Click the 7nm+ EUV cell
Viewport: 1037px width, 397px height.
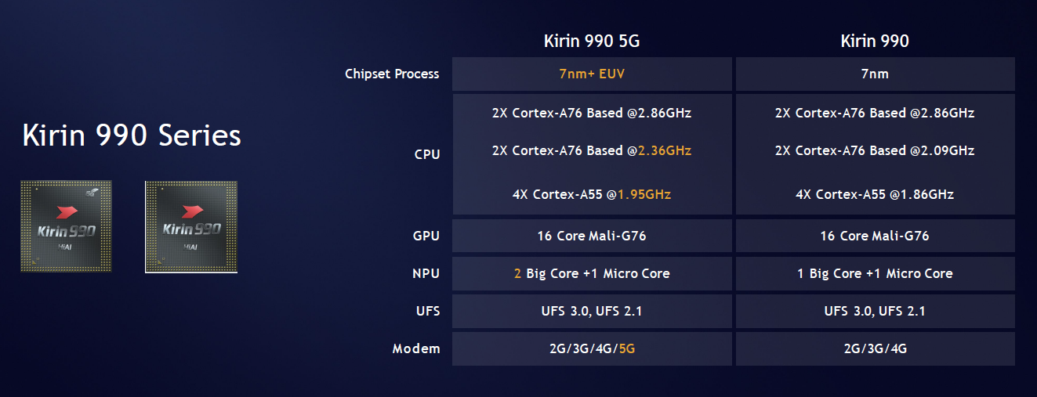point(592,74)
